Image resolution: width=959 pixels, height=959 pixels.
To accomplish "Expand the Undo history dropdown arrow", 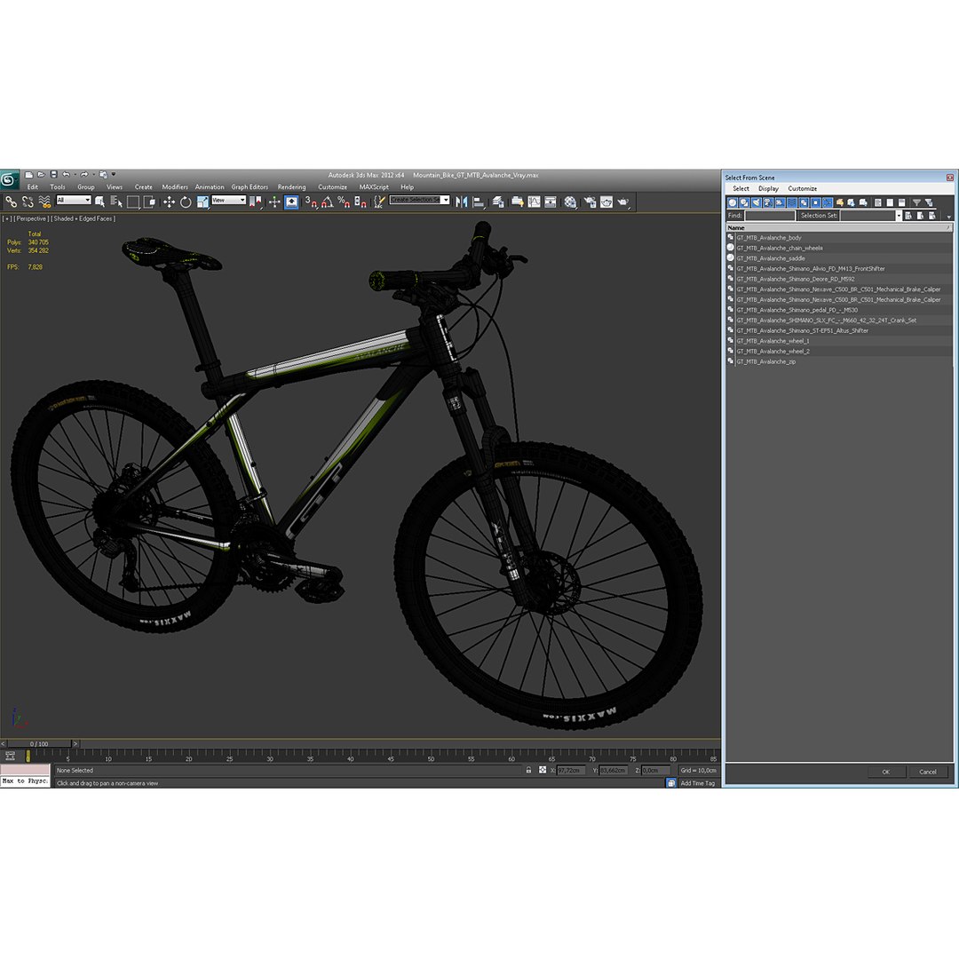I will [75, 174].
